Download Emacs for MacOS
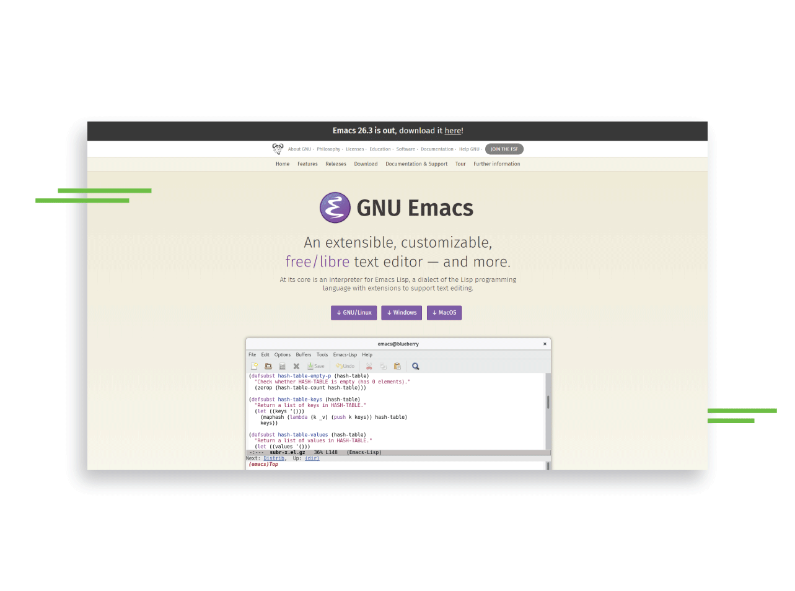The height and width of the screenshot is (591, 795). [444, 313]
